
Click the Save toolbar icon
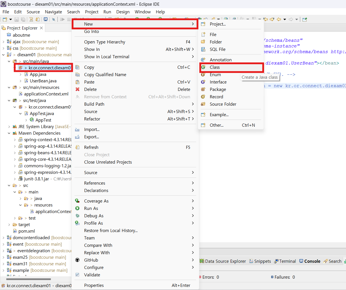click(16, 19)
